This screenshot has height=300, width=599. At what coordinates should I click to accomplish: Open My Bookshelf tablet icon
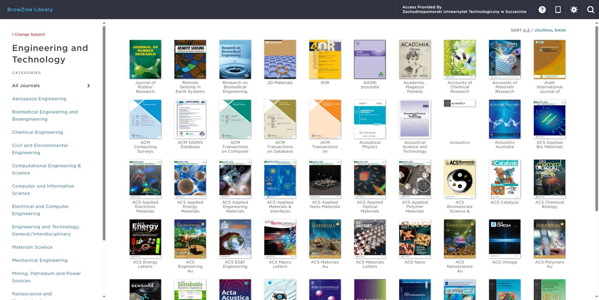[558, 10]
